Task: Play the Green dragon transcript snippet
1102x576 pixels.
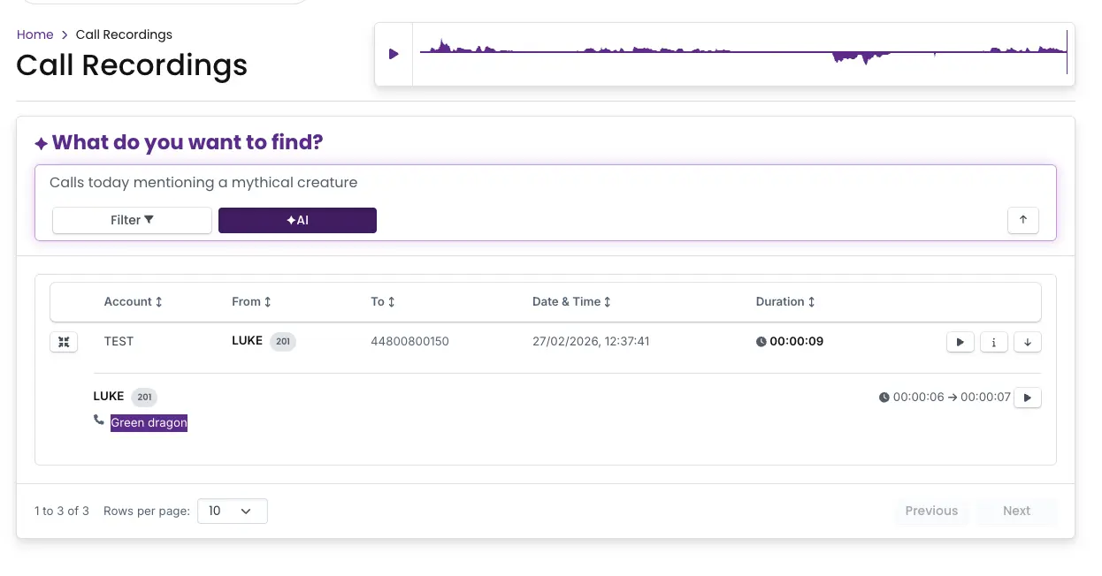Action: [1027, 397]
